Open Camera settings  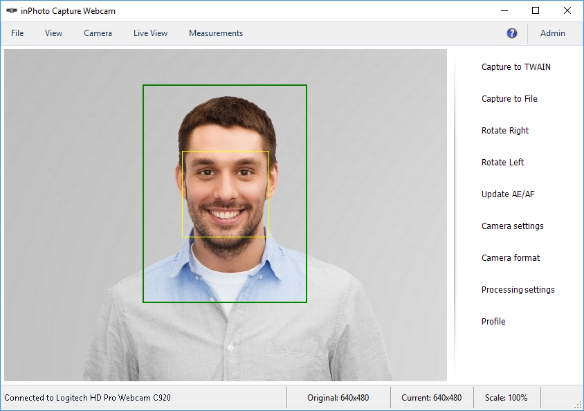pyautogui.click(x=513, y=226)
